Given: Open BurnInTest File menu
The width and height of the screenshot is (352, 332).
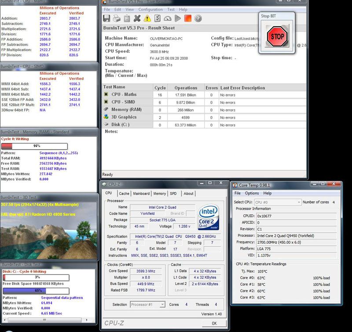Looking at the screenshot, I should tap(107, 9).
